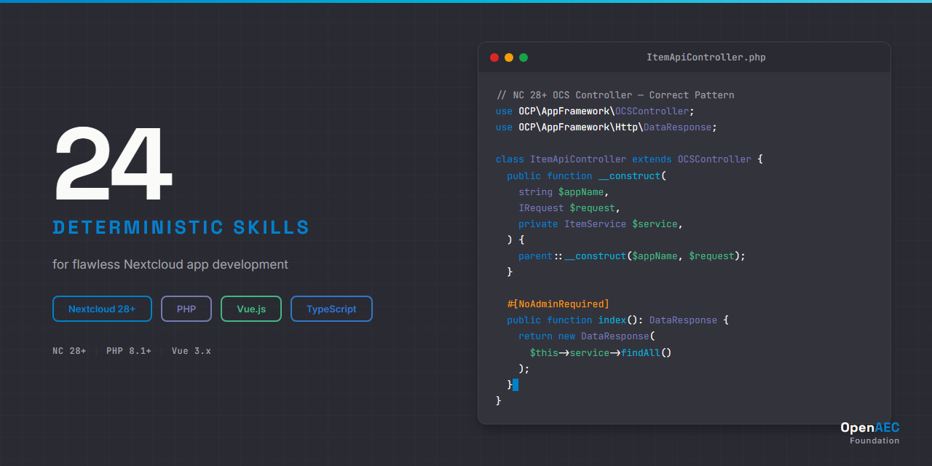Viewport: 932px width, 466px height.
Task: Toggle the NC 28+ status label
Action: [68, 350]
